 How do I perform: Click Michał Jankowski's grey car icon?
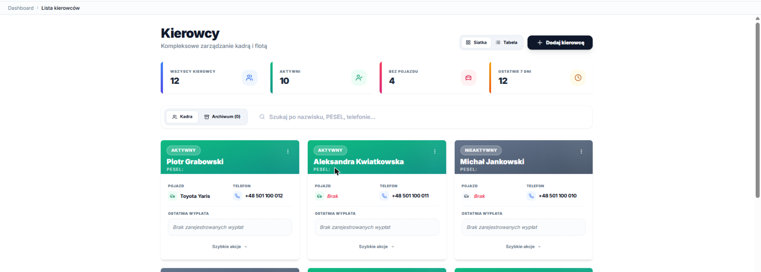pyautogui.click(x=466, y=196)
